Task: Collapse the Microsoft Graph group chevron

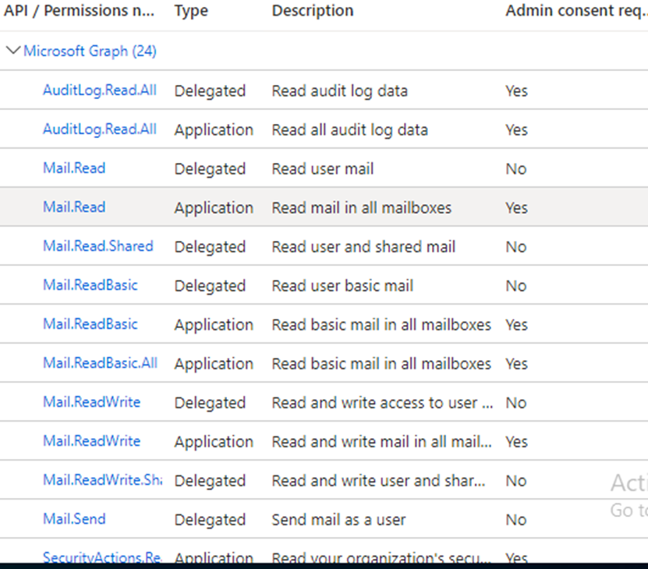Action: point(12,51)
